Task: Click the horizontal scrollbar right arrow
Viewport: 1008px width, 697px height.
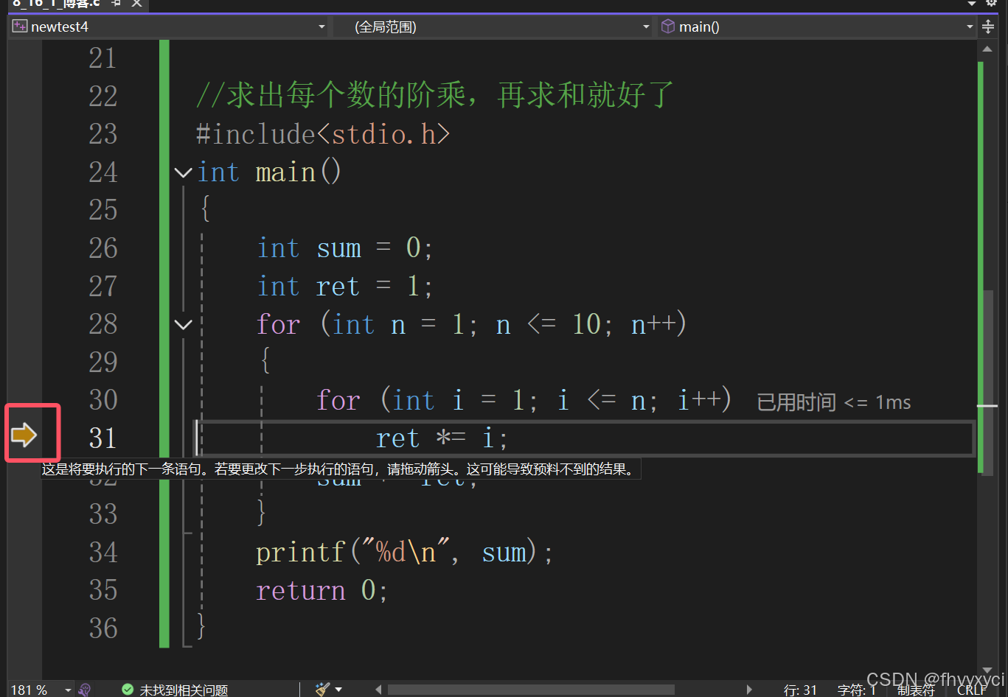Action: pyautogui.click(x=749, y=690)
